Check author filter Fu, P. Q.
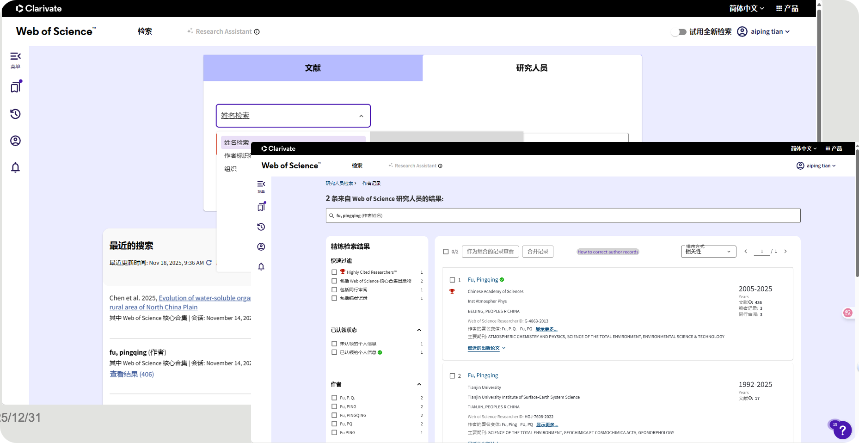This screenshot has height=443, width=859. click(334, 398)
